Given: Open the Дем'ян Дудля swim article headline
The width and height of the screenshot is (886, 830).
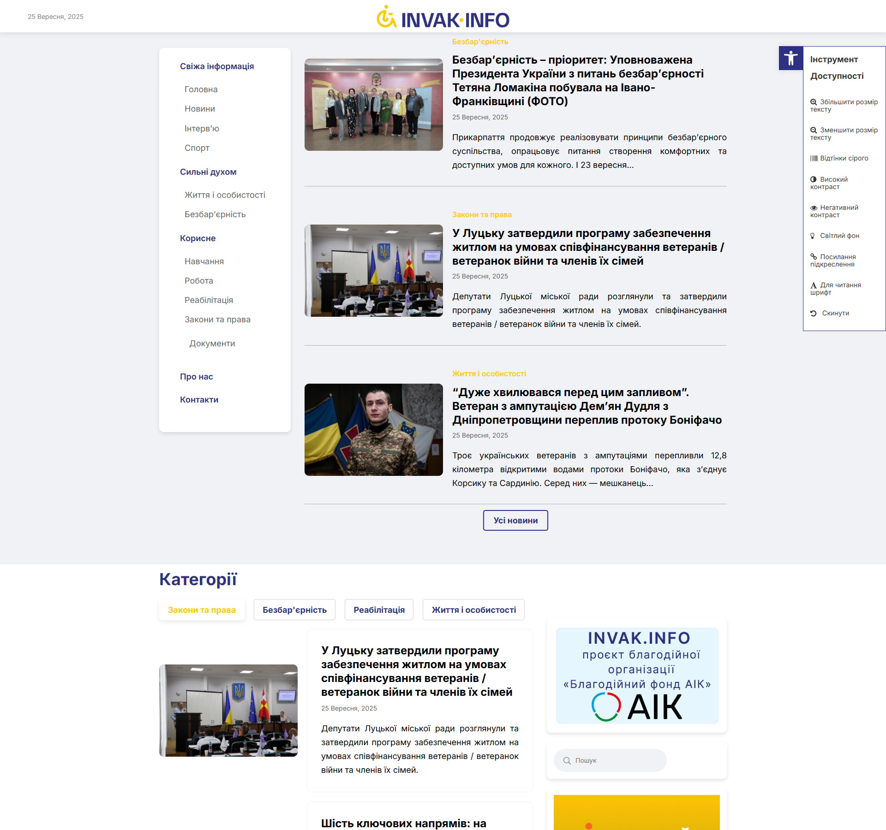Looking at the screenshot, I should tap(587, 406).
